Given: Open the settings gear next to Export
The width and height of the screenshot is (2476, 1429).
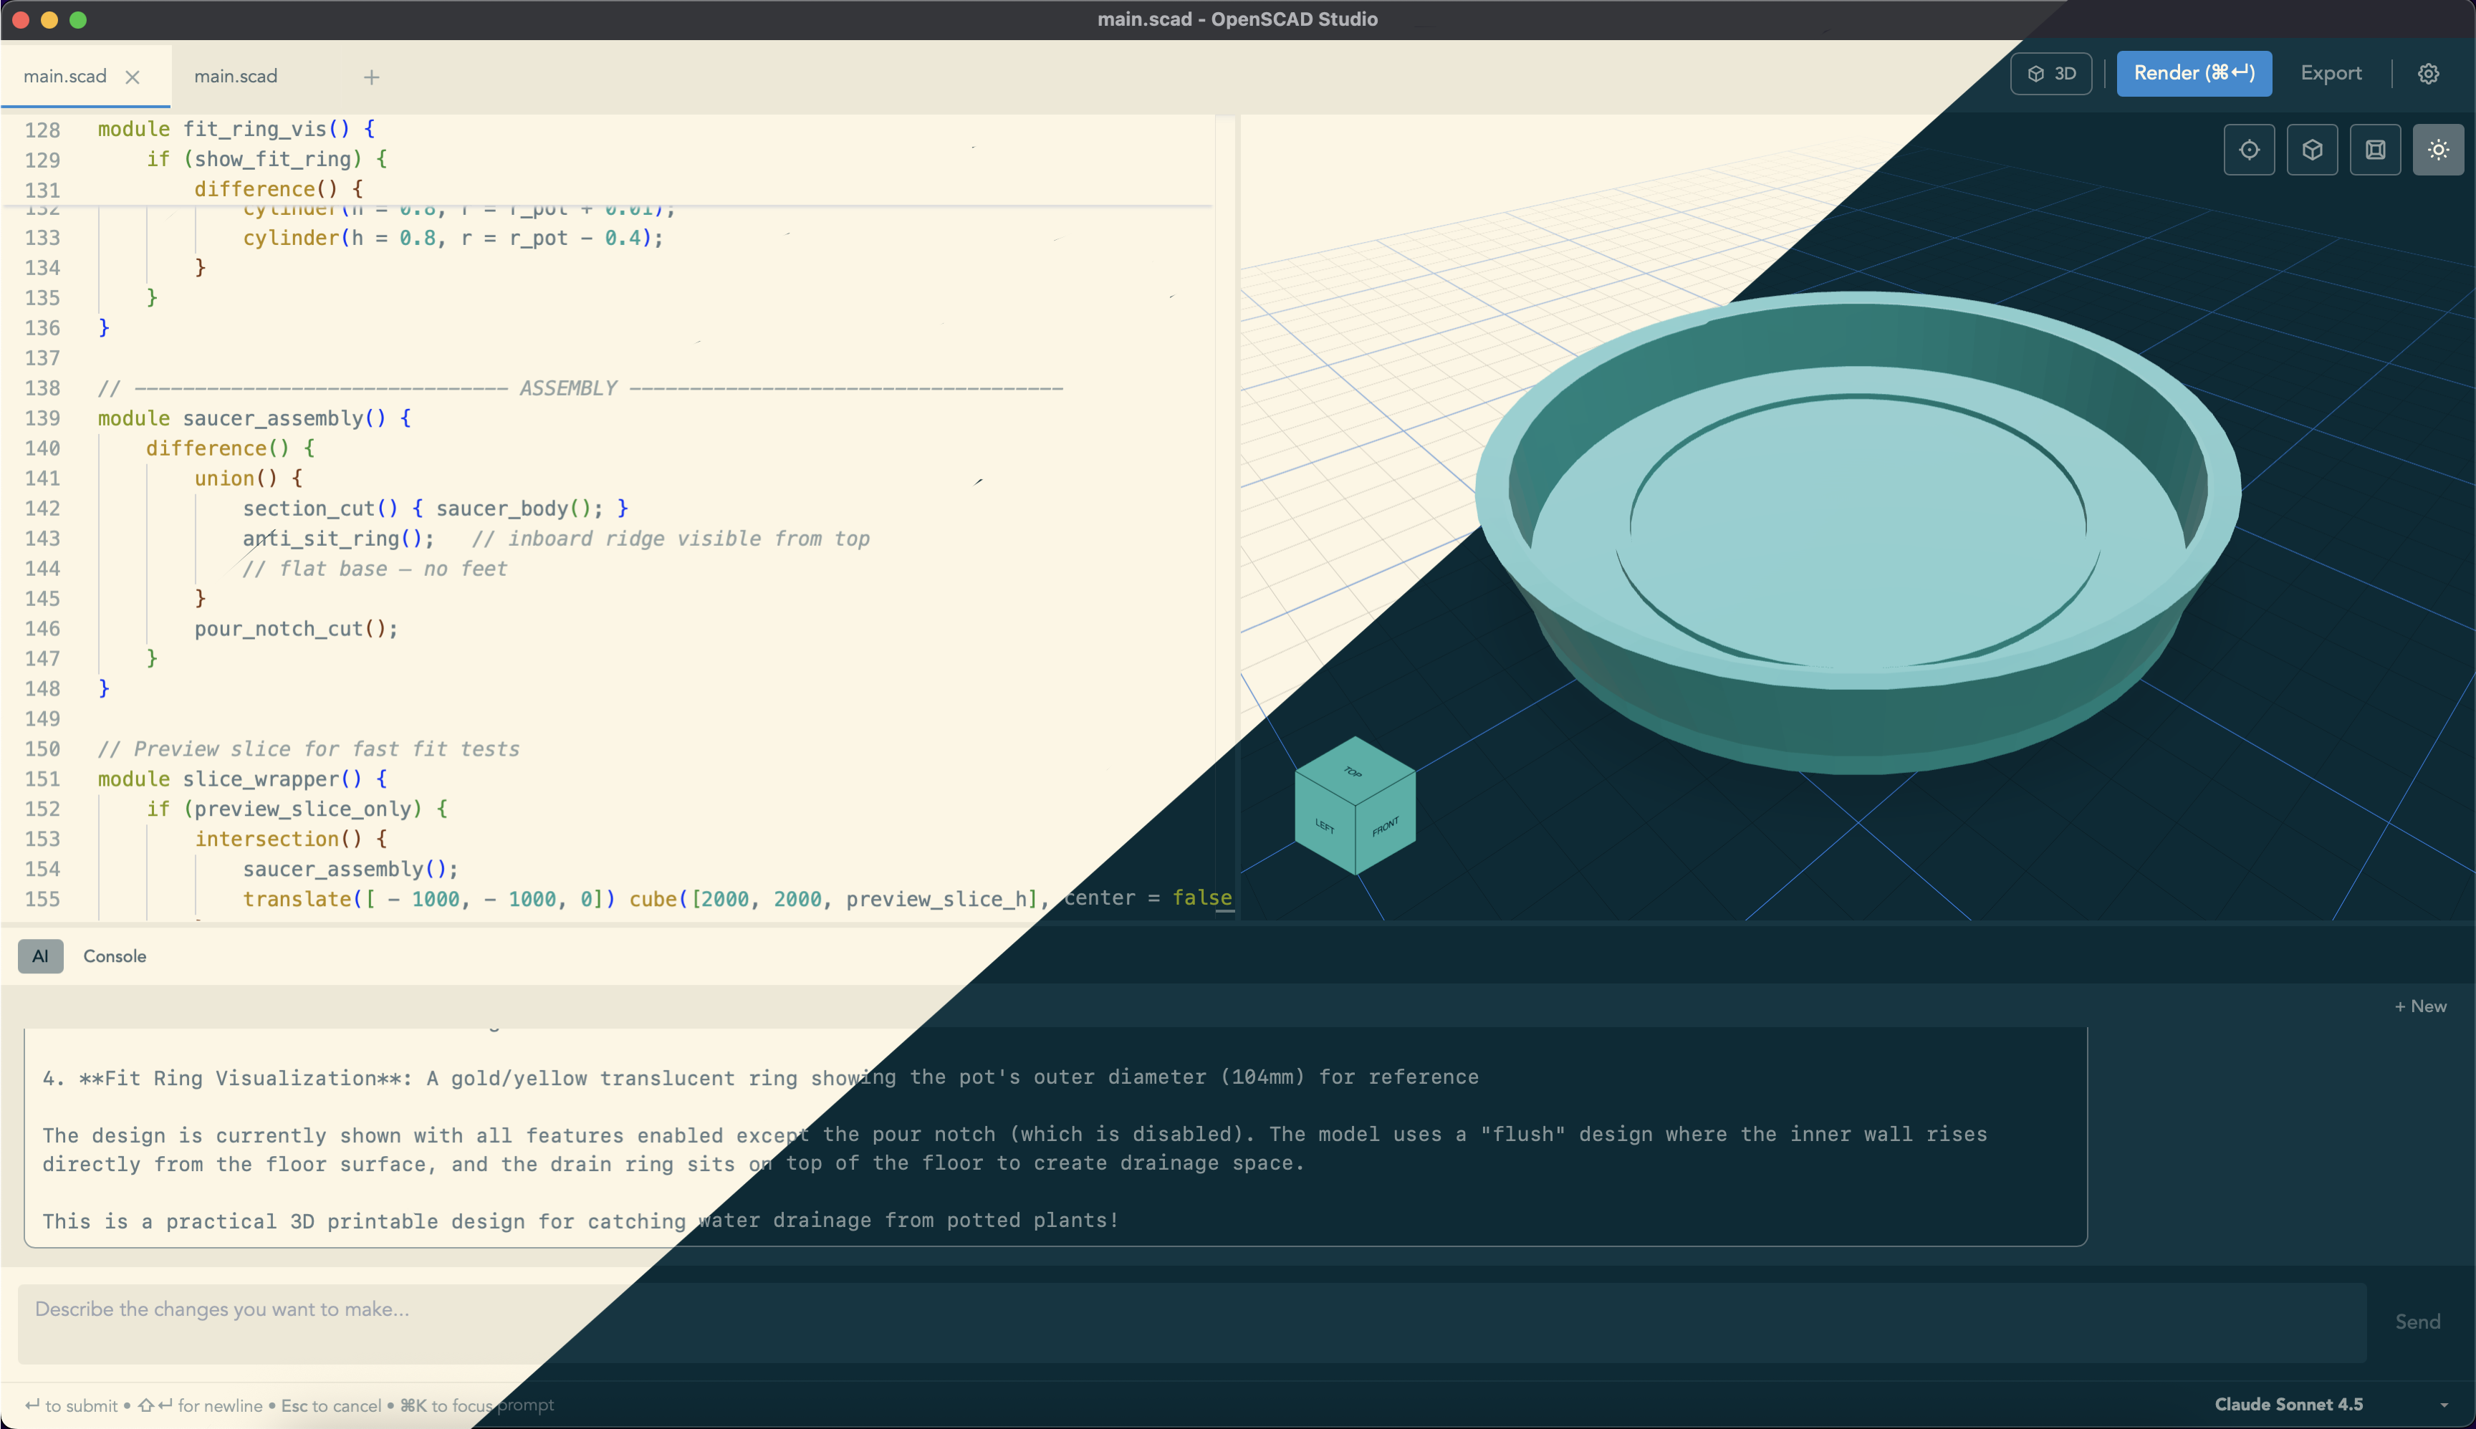Looking at the screenshot, I should [x=2429, y=72].
